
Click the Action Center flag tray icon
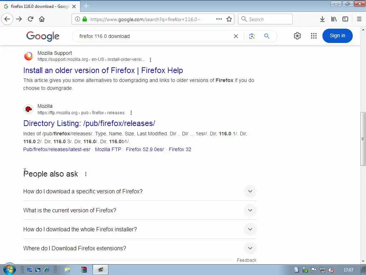(x=314, y=270)
